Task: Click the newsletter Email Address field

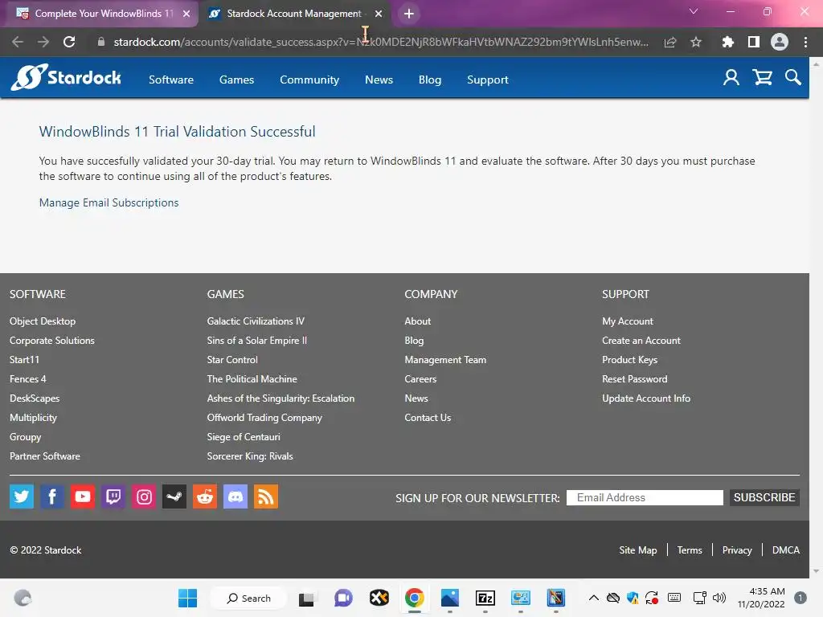Action: [645, 497]
